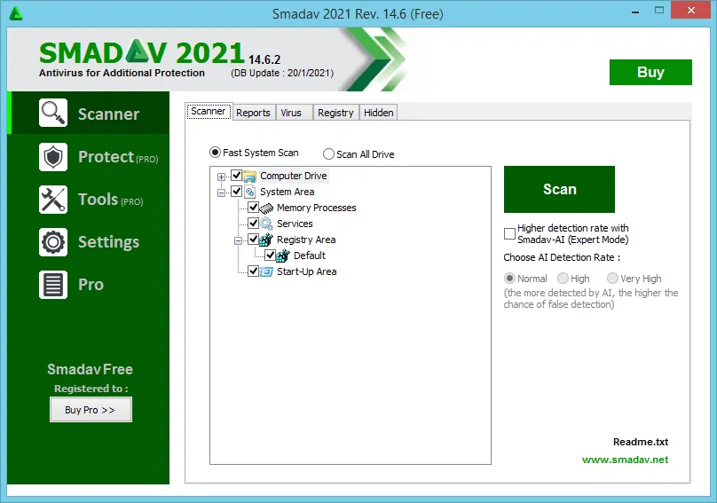The image size is (717, 503).
Task: Open the Tools (PRO) sidebar section
Action: click(90, 200)
